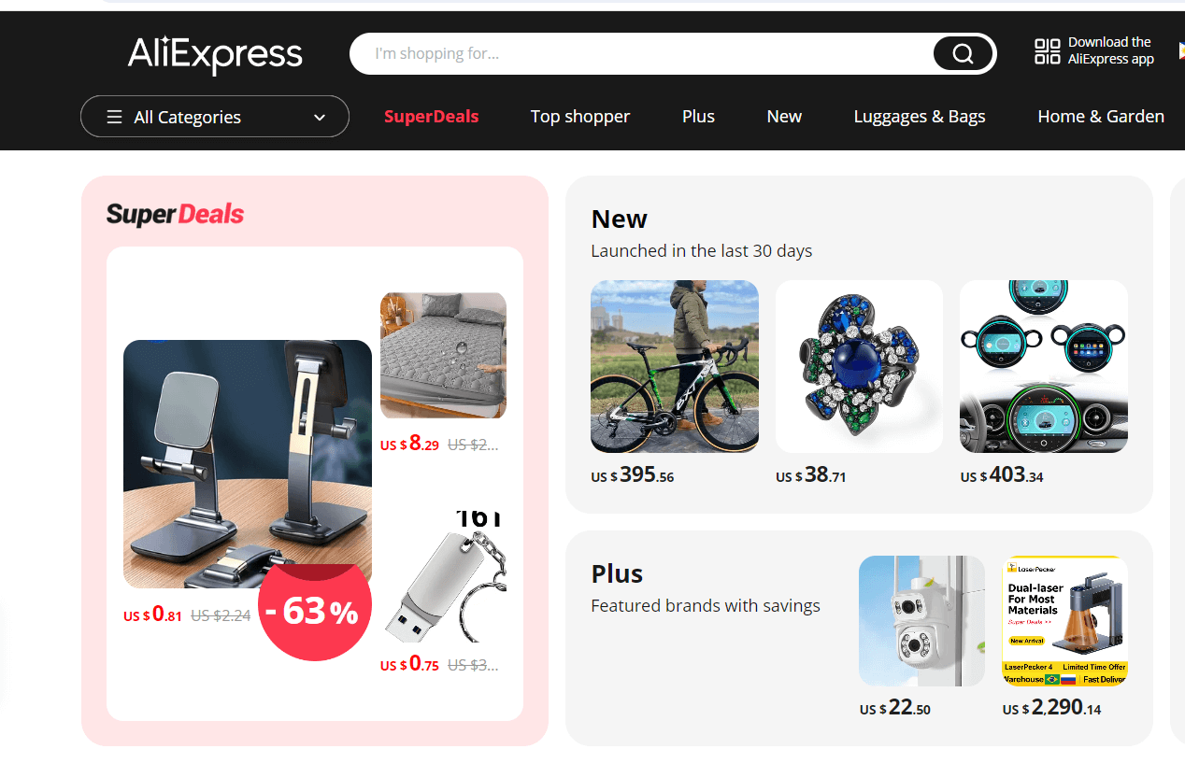This screenshot has width=1185, height=763.
Task: Expand the All Categories dropdown chevron
Action: pyautogui.click(x=320, y=117)
